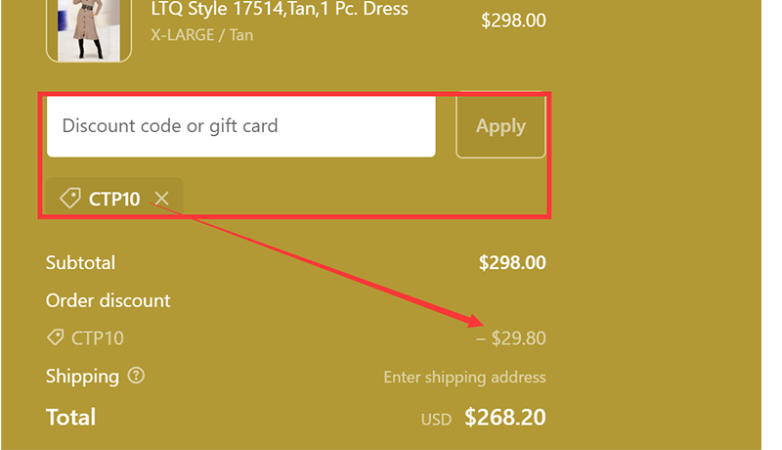Click the Total label
This screenshot has height=450, width=782.
[70, 418]
